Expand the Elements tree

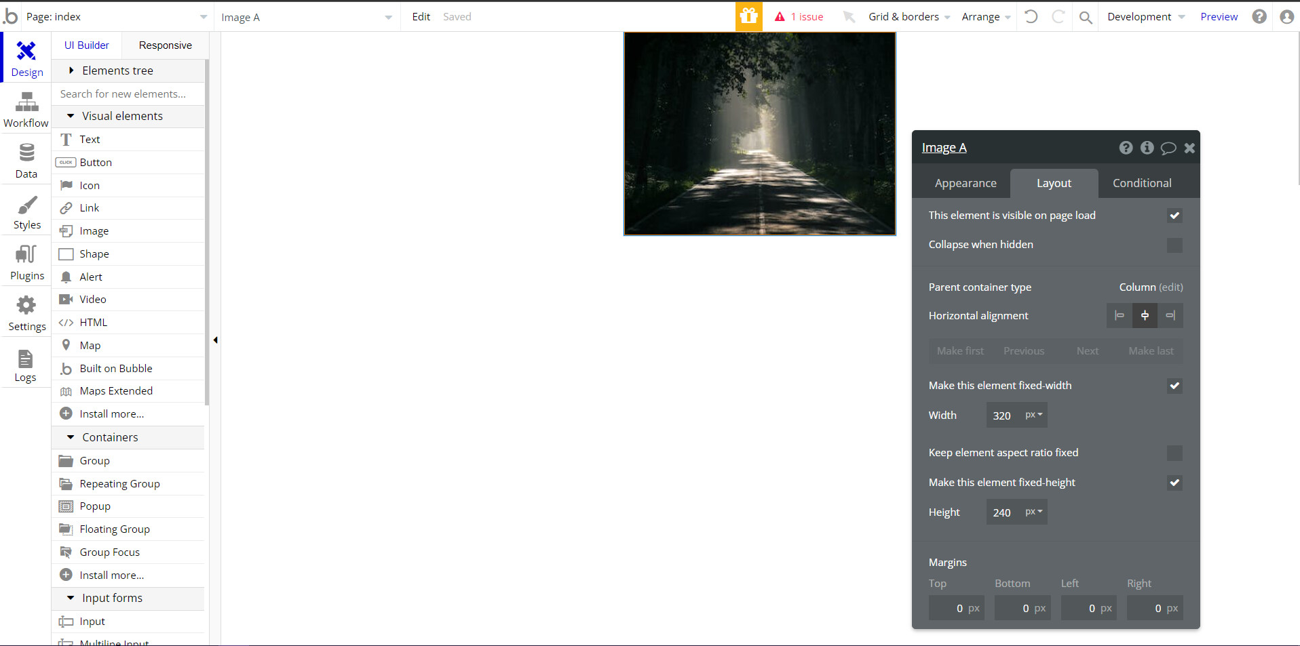tap(128, 70)
